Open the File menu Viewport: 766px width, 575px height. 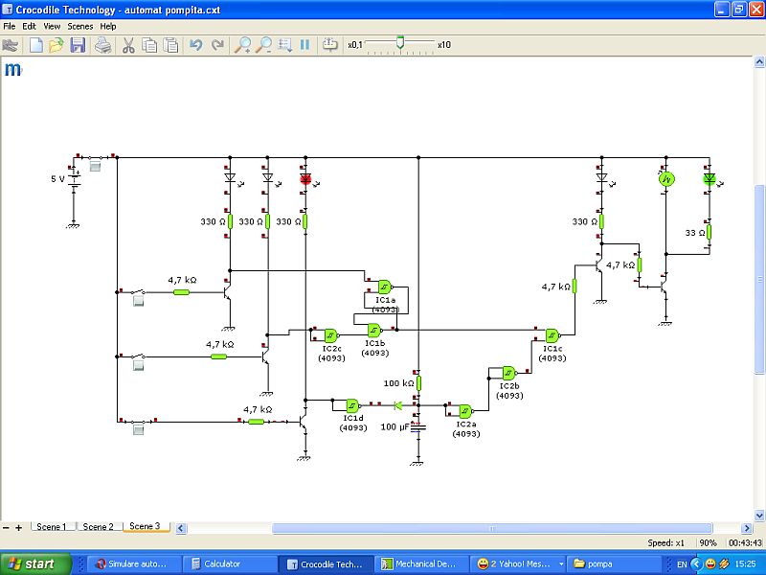[10, 26]
